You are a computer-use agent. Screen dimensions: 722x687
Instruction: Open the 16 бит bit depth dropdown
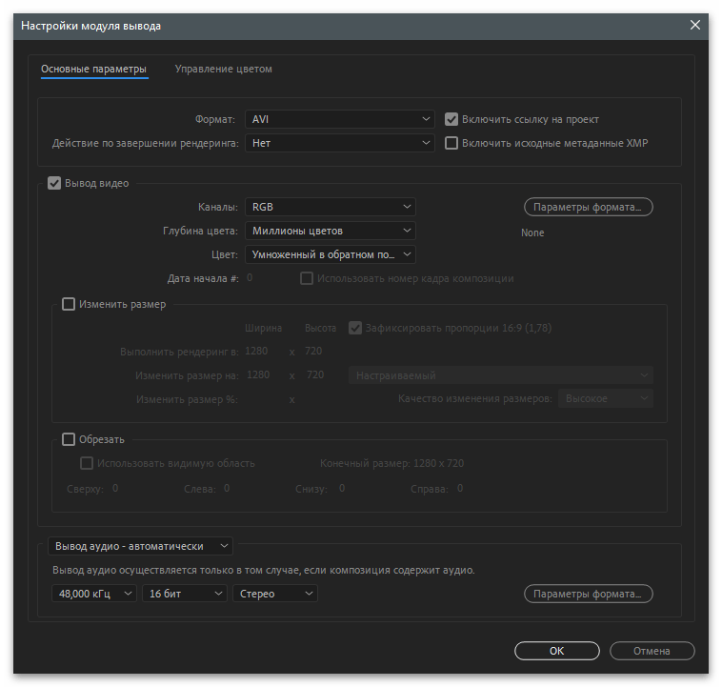click(185, 594)
